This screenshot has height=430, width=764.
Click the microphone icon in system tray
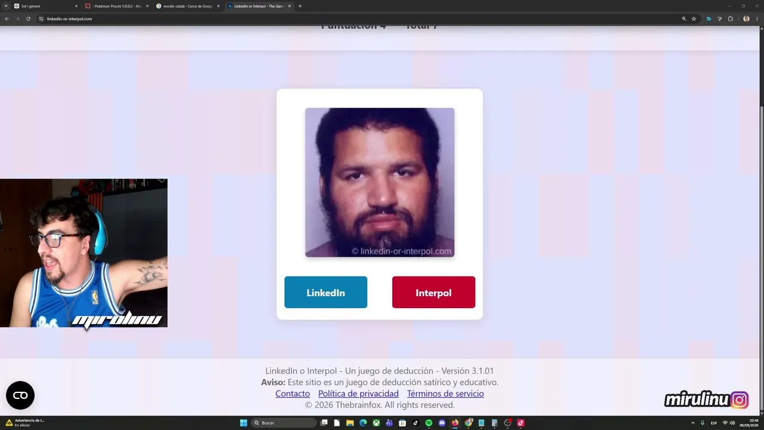(703, 423)
